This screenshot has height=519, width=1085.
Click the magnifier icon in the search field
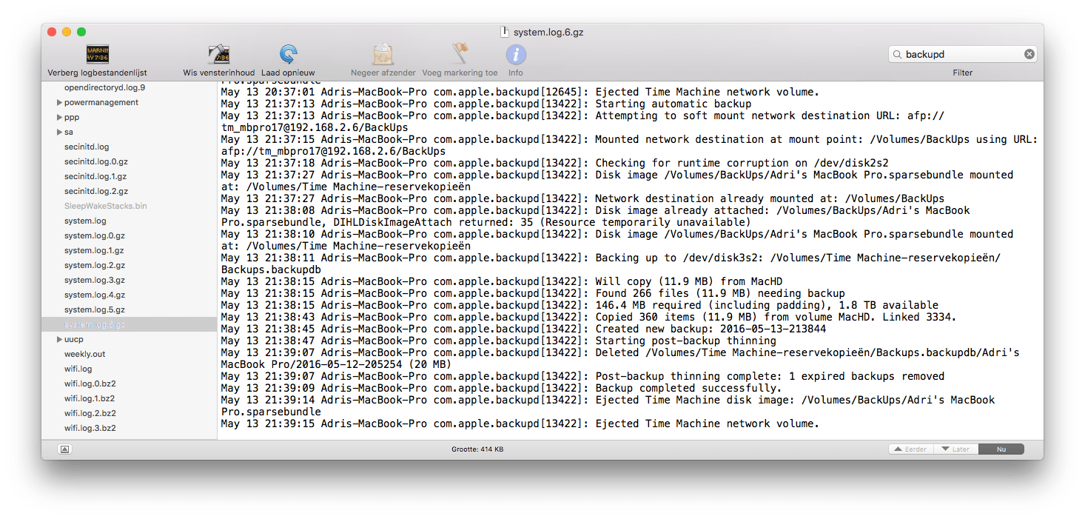(898, 53)
